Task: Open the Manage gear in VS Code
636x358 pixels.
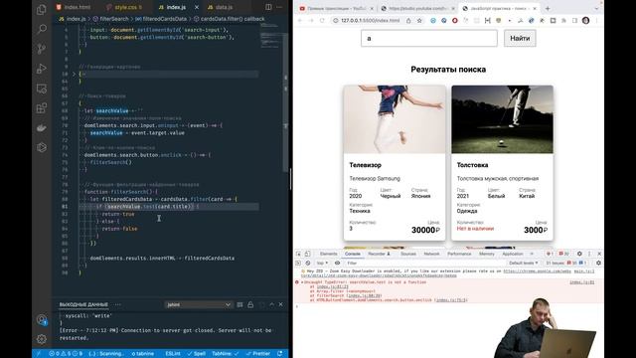Action: pyautogui.click(x=42, y=339)
